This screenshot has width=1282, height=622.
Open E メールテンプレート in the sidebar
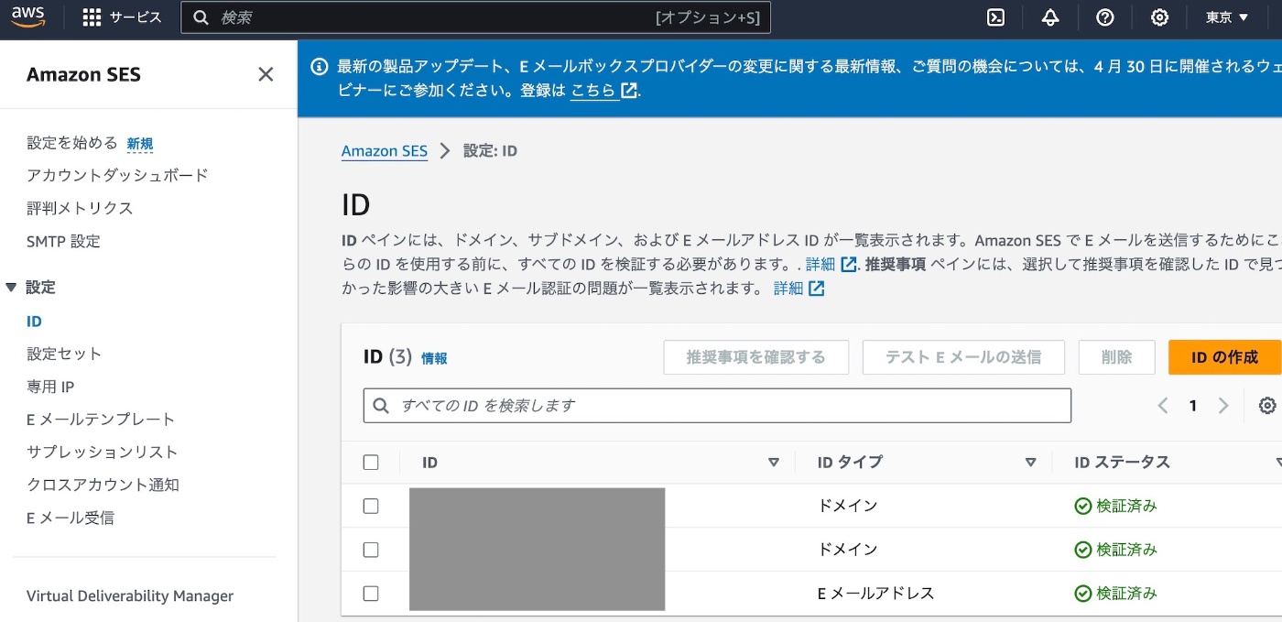pos(101,420)
